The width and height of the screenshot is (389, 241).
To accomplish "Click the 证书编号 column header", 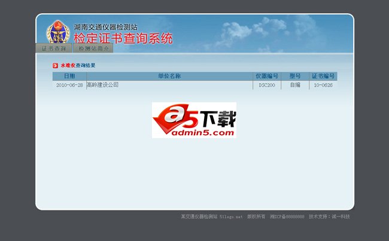I will click(323, 76).
